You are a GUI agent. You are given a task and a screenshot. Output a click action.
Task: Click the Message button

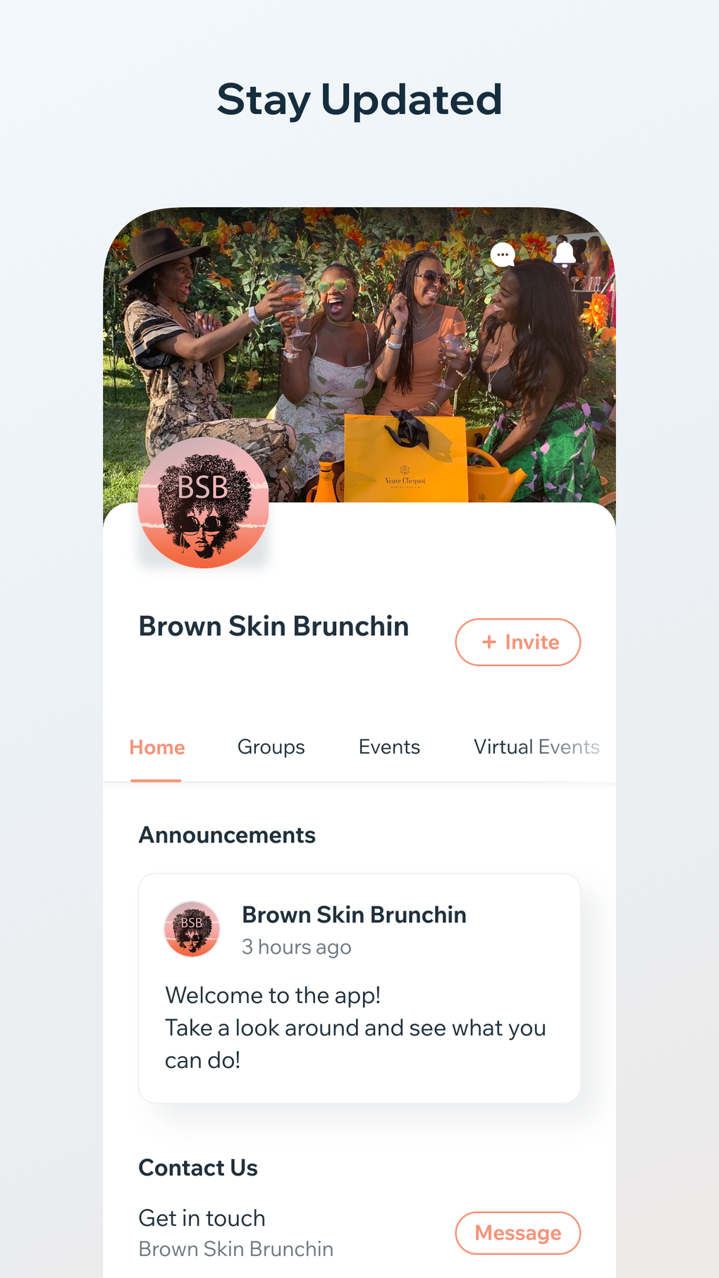518,1233
